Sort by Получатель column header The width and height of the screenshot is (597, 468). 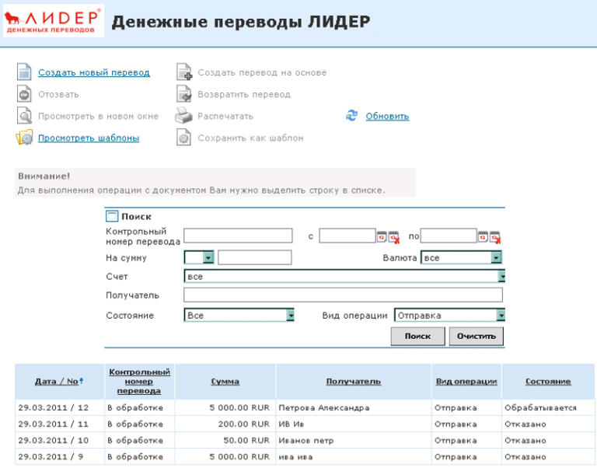pos(354,381)
